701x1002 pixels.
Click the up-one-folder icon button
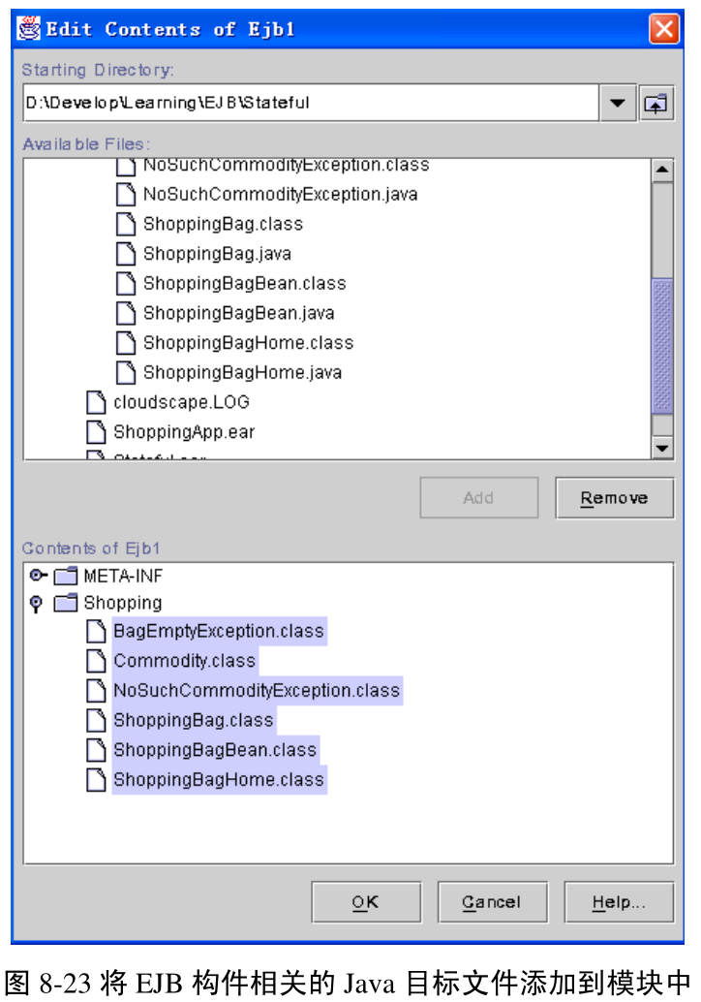(655, 103)
